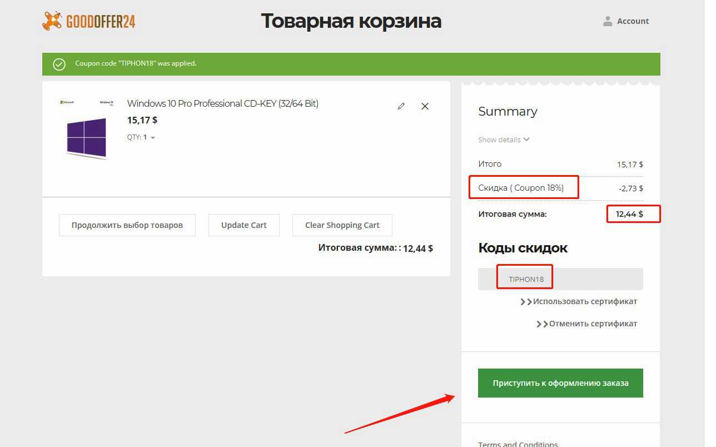Open the GoodOffer24 logo home link
The image size is (716, 447).
(x=89, y=21)
